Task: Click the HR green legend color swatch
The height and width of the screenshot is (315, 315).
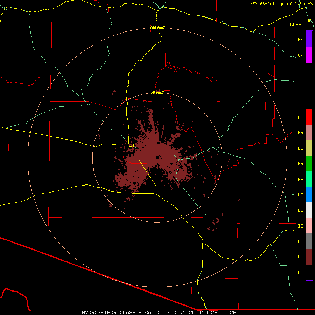Action: (x=309, y=163)
